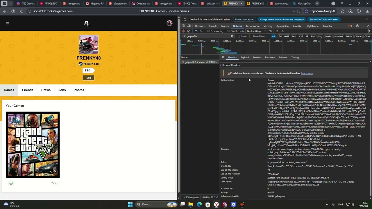This screenshot has width=372, height=209.
Task: Click the getprofile filter input field
Action: pos(208,36)
